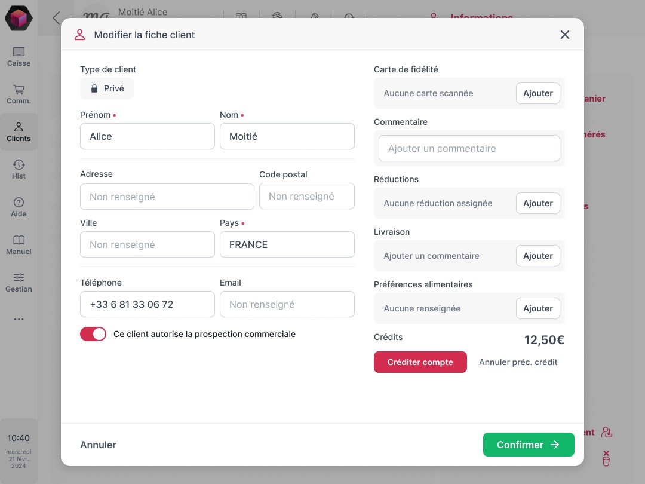Focus the Code postal input field
Image resolution: width=645 pixels, height=484 pixels.
[x=307, y=197]
